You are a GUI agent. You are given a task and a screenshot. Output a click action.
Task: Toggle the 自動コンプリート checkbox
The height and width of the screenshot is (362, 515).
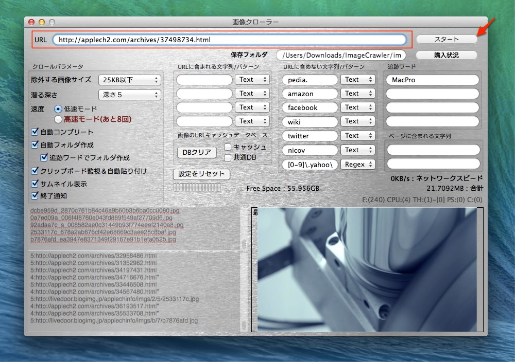[35, 132]
